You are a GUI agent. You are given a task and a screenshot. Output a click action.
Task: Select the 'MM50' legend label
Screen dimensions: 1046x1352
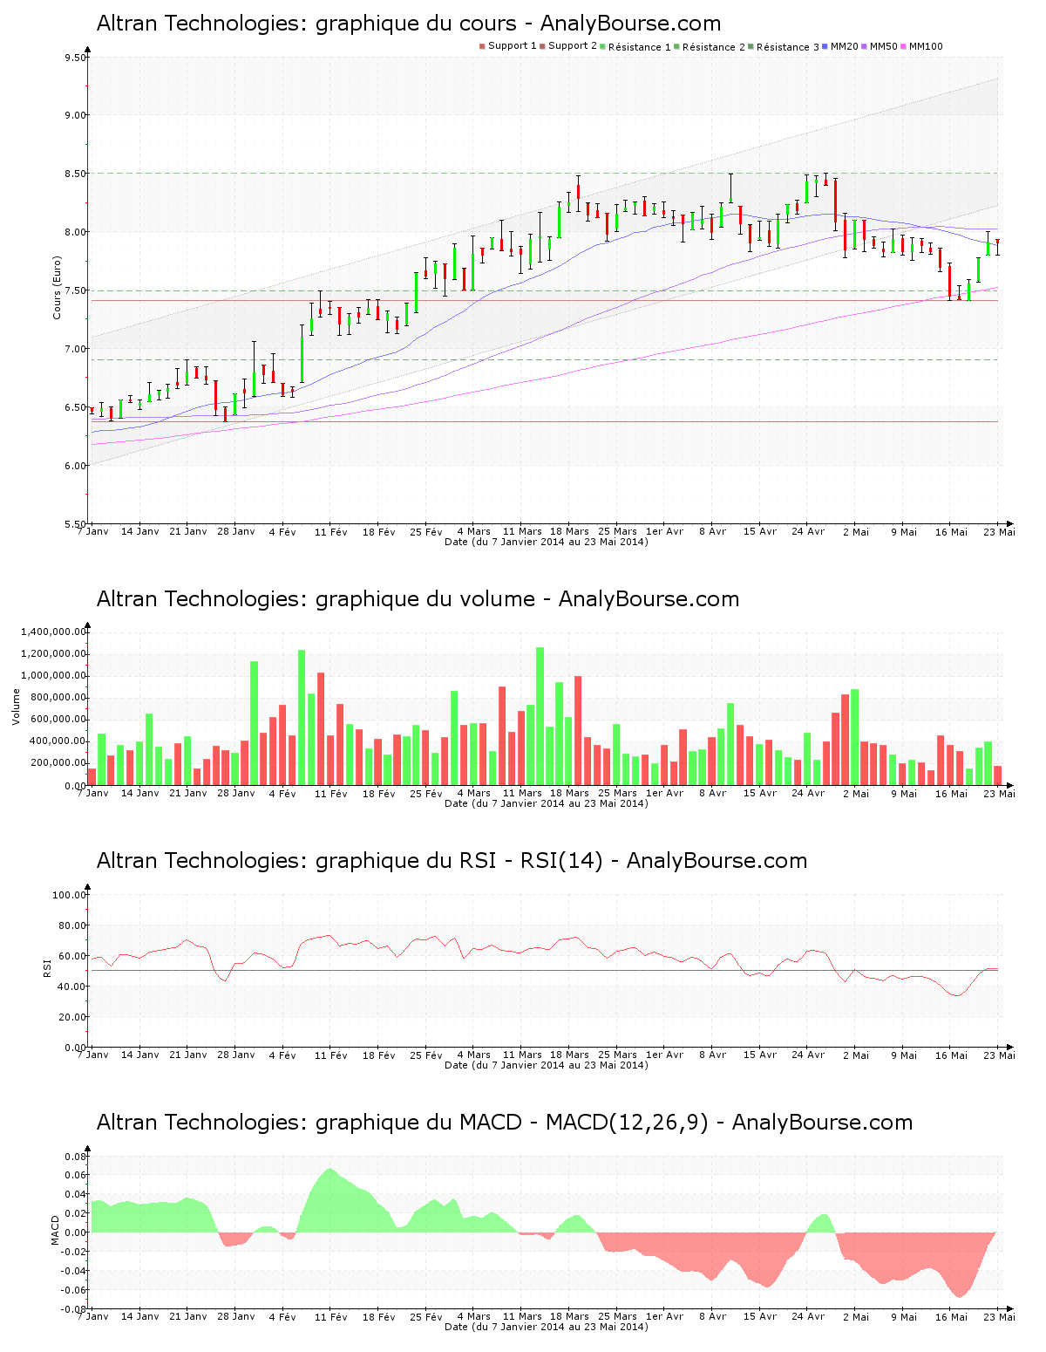pos(884,46)
